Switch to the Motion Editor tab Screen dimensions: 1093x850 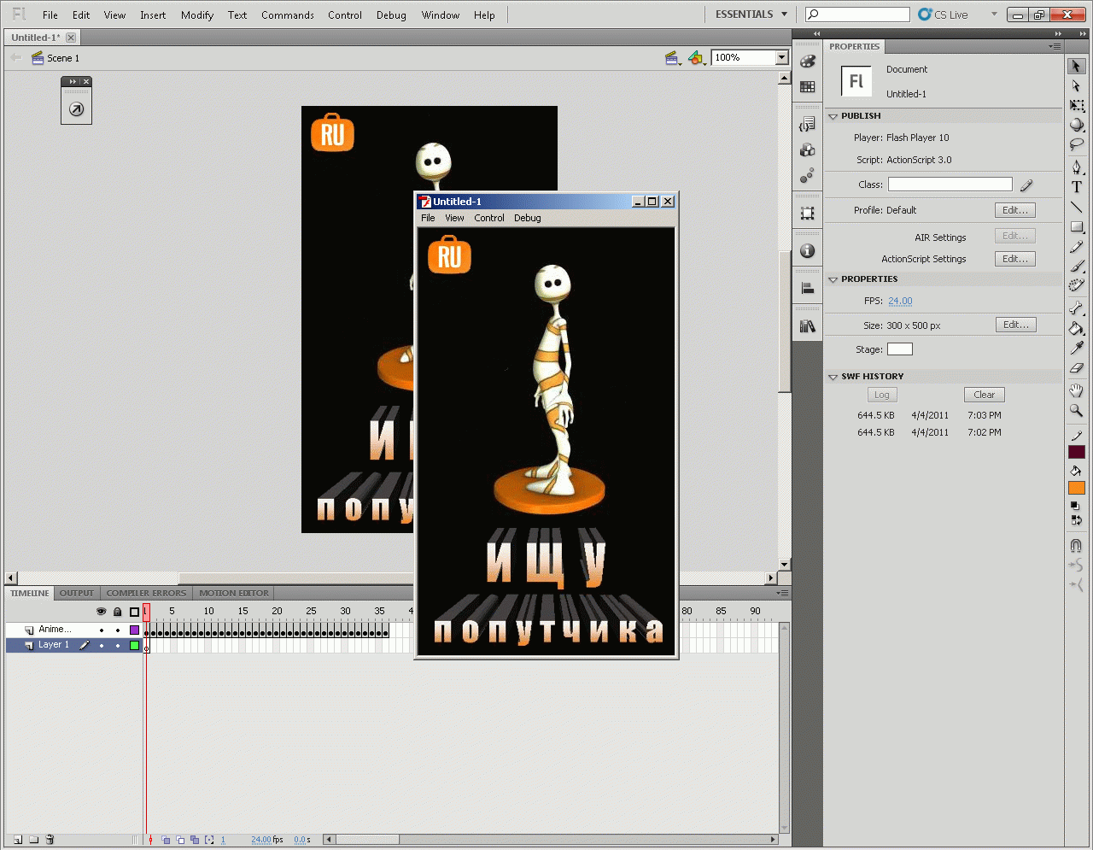click(x=233, y=593)
